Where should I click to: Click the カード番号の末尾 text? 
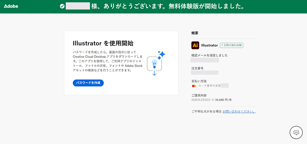(210, 86)
